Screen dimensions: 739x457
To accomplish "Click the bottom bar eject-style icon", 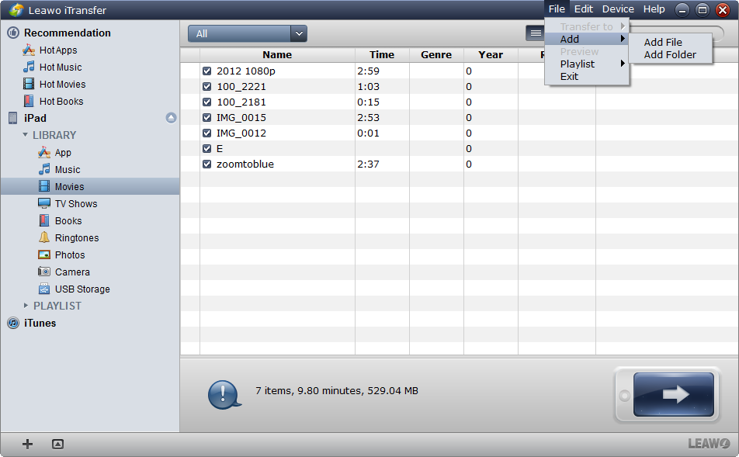I will [57, 444].
